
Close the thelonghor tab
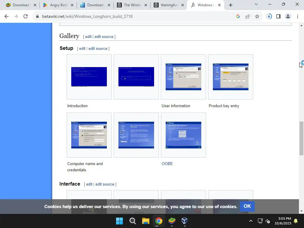tap(183, 5)
